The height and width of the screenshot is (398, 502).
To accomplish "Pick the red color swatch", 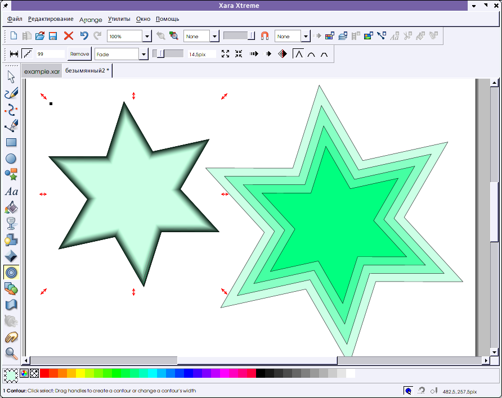I will 44,373.
